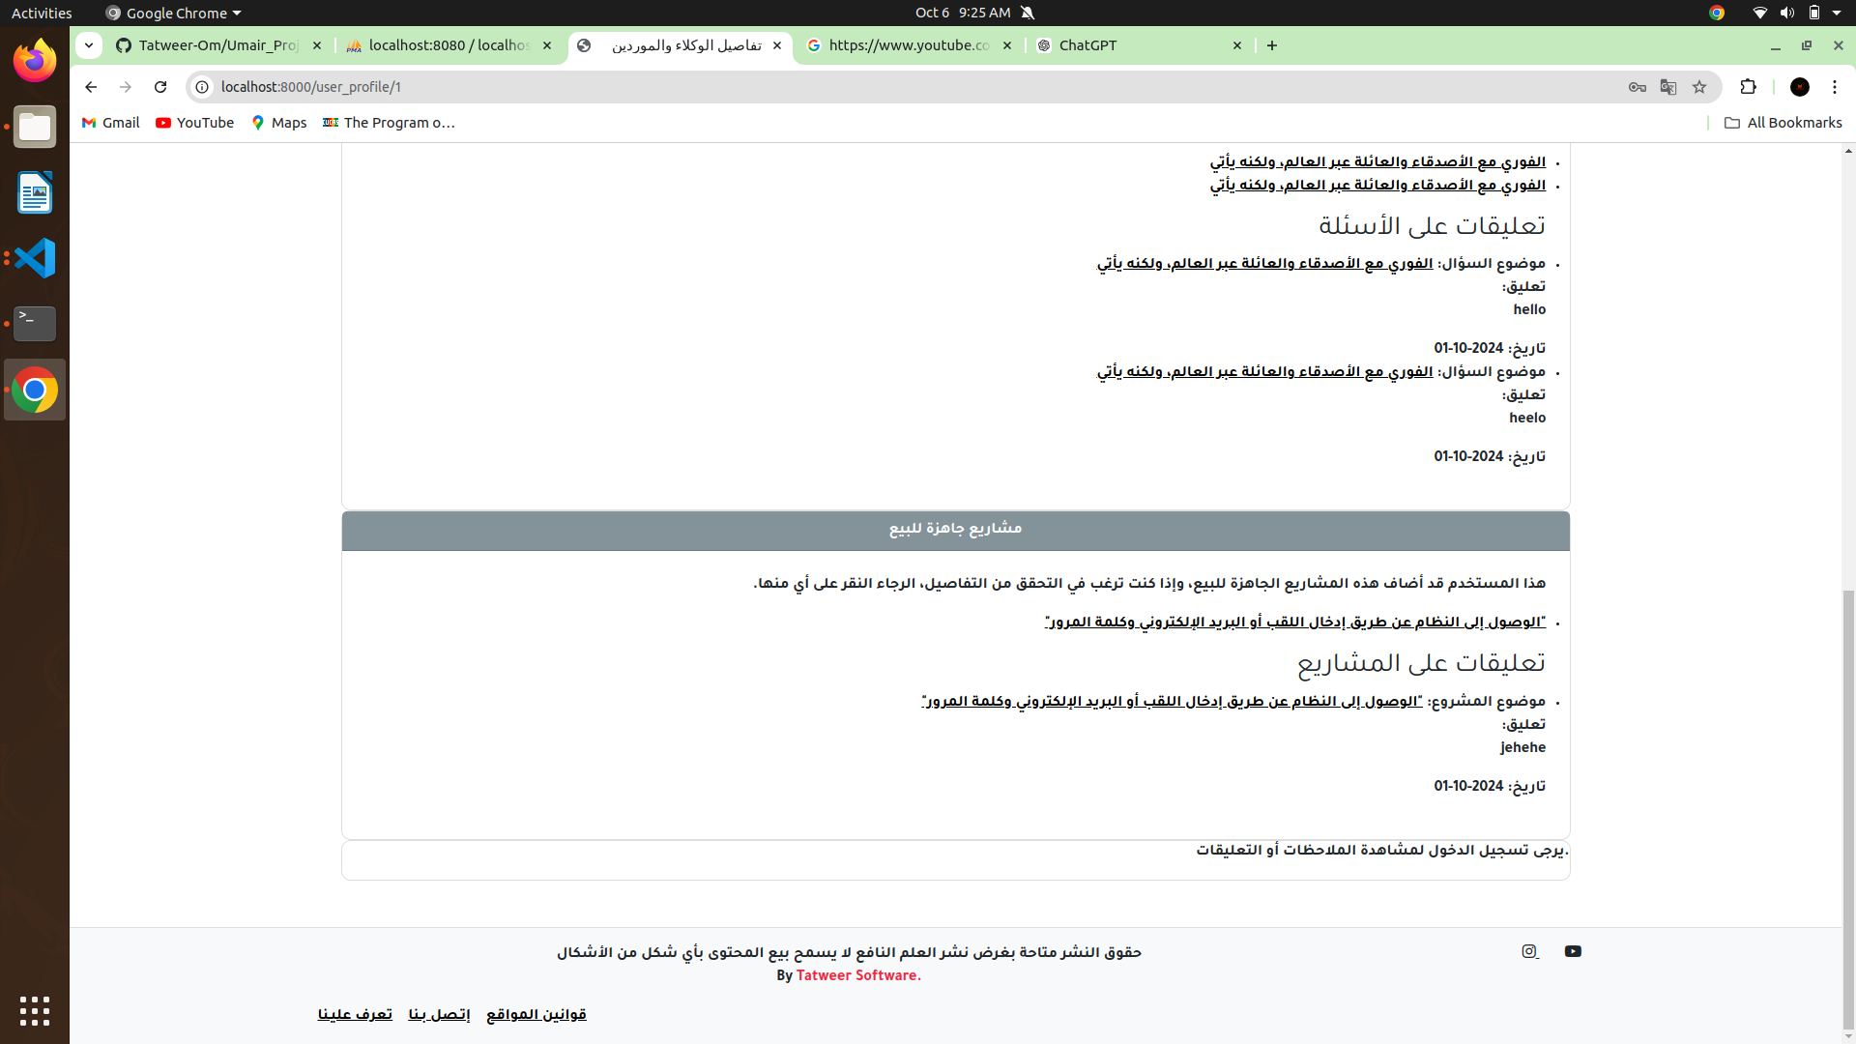Open the translate page icon in address bar
1856x1044 pixels.
pyautogui.click(x=1668, y=87)
